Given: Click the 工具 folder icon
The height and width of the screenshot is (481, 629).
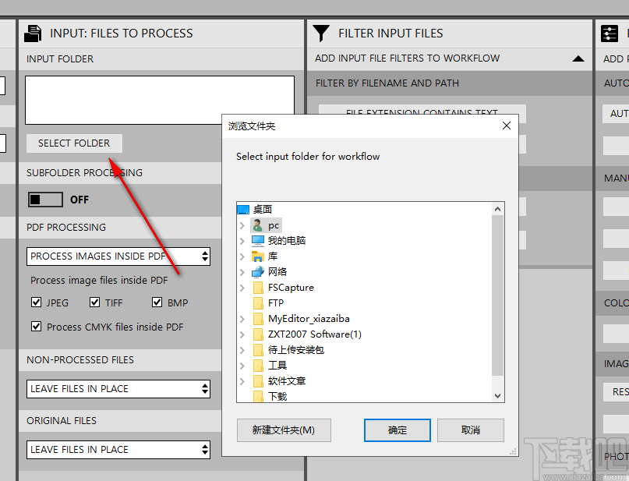Looking at the screenshot, I should (x=258, y=366).
